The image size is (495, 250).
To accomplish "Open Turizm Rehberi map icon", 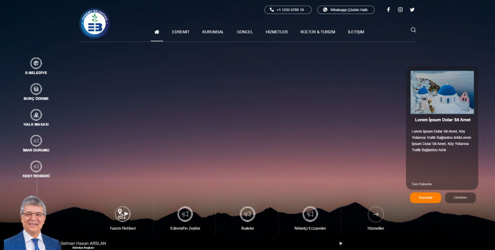I will [123, 214].
